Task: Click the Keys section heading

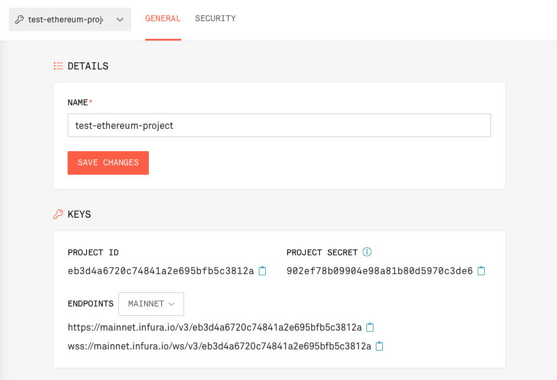Action: pos(79,214)
